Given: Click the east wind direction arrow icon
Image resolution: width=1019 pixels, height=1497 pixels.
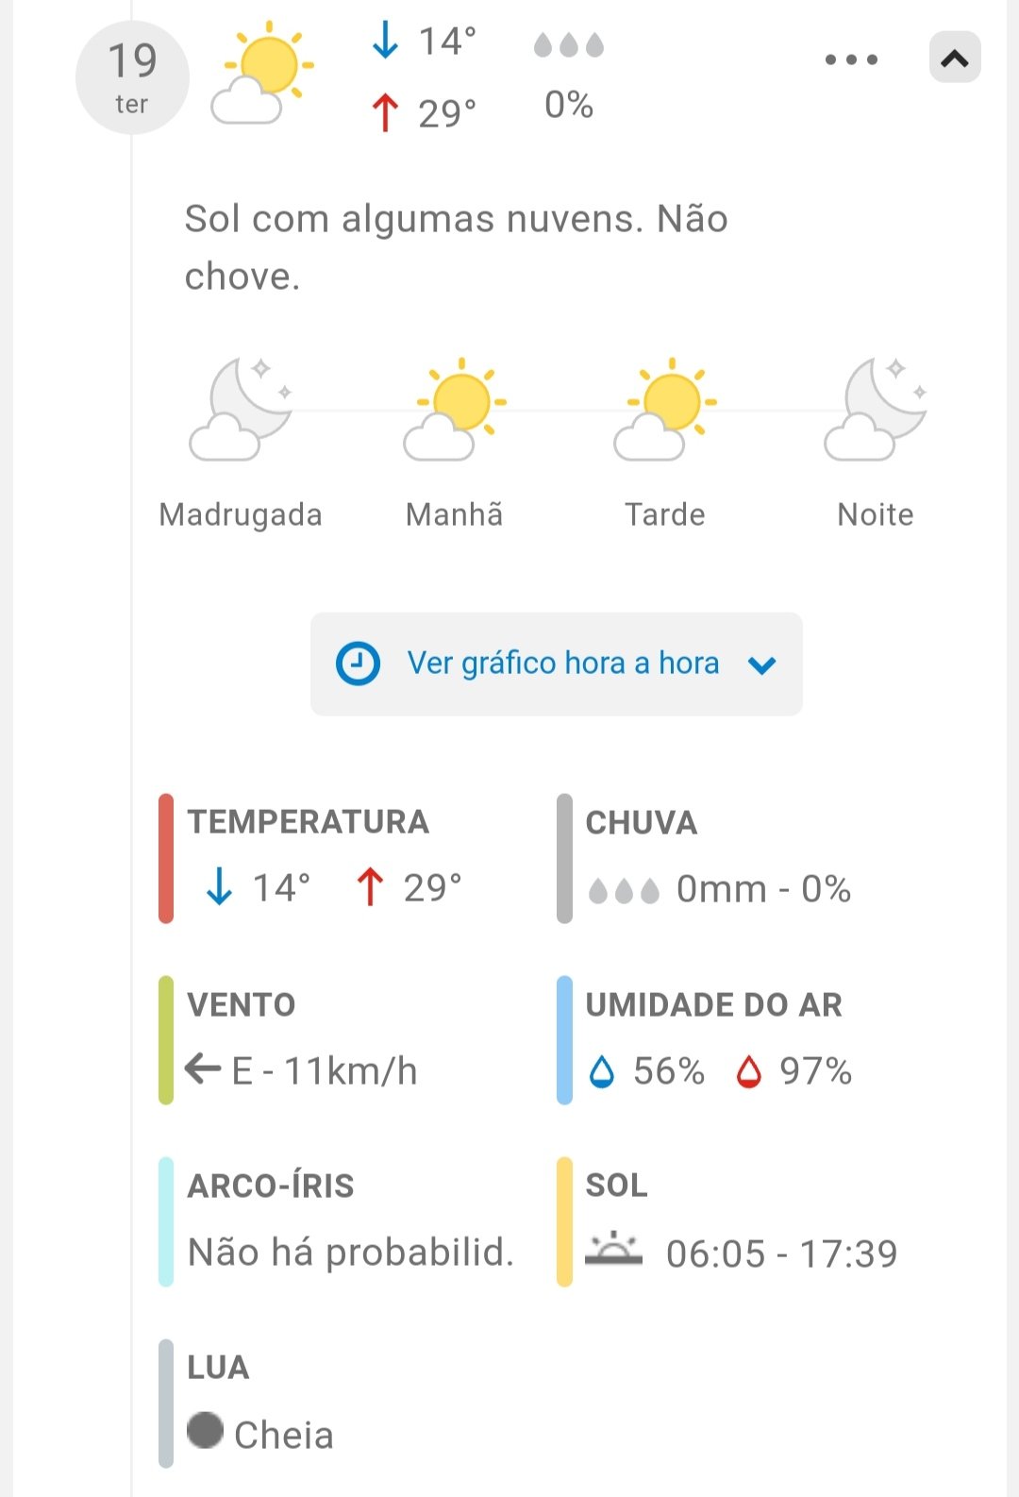Looking at the screenshot, I should tap(203, 1069).
